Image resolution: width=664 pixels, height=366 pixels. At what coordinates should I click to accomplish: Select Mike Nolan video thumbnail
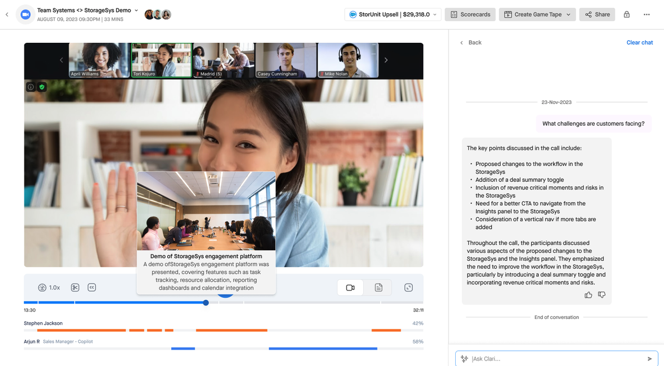[348, 60]
